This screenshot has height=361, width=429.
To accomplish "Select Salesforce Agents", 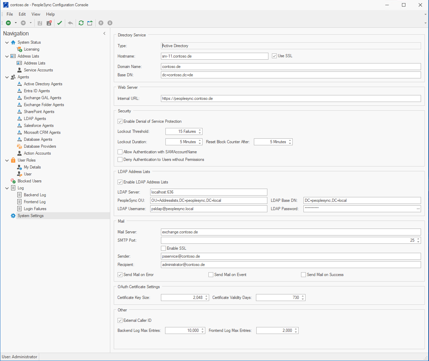I will pos(38,126).
